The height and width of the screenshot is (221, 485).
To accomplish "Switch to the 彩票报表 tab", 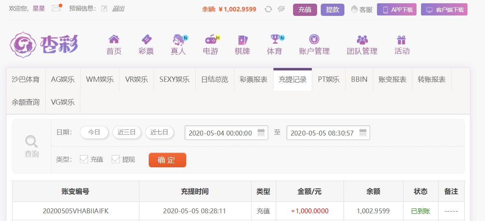I will point(254,79).
